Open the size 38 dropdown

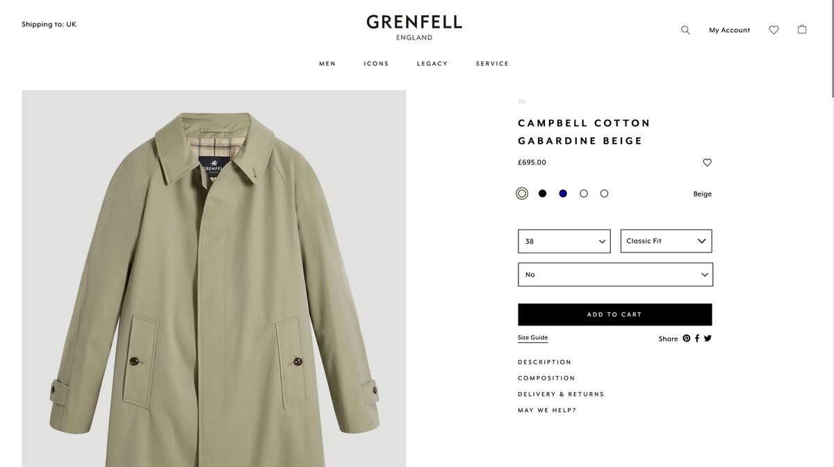tap(564, 241)
